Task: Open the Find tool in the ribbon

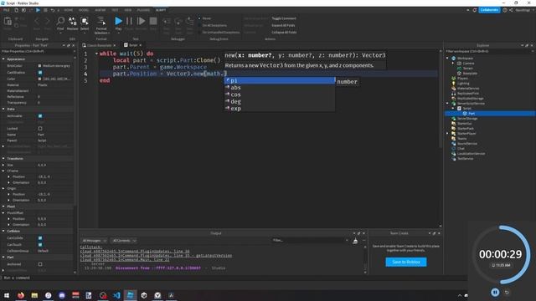Action: click(60, 21)
